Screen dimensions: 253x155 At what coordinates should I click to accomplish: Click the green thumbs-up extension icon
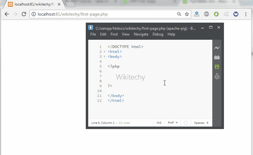pyautogui.click(x=216, y=14)
